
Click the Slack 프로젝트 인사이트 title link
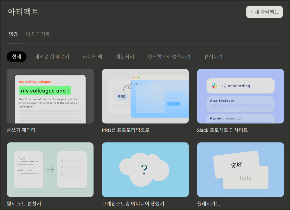[x=223, y=131]
